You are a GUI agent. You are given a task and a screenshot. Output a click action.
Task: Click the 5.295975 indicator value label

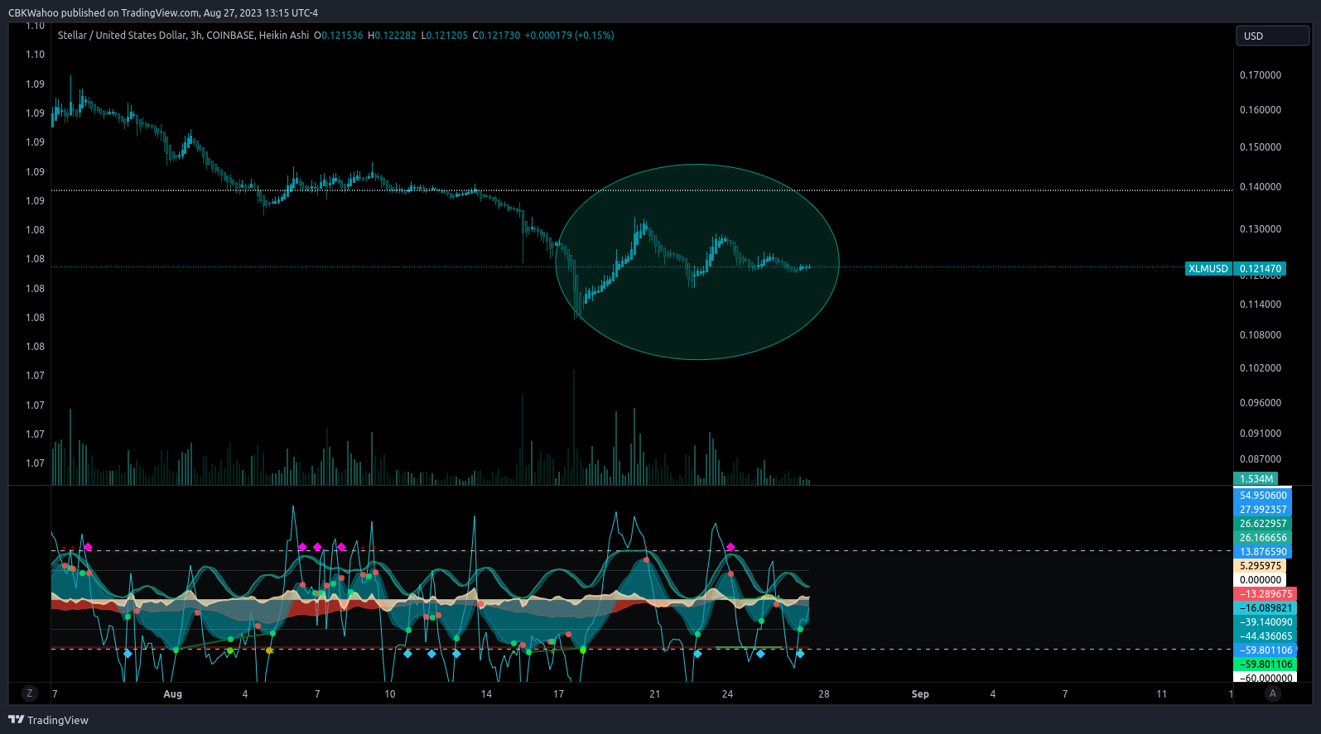tap(1260, 566)
